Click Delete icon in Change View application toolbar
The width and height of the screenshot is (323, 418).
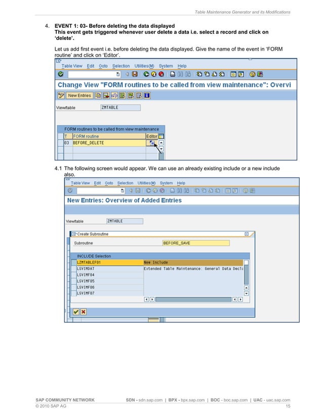(106, 96)
